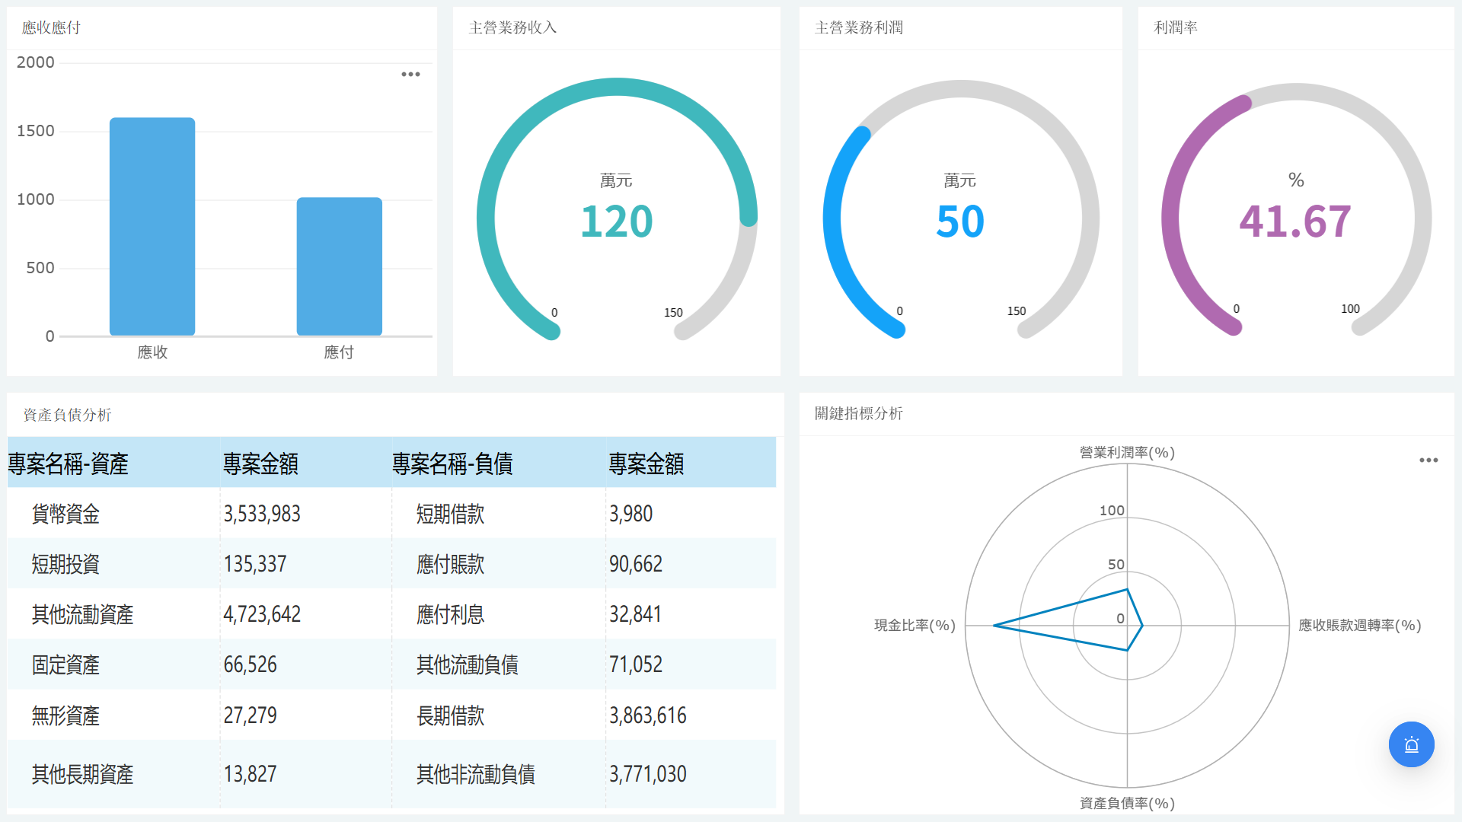Click the 關鍵指標分析 panel title
This screenshot has width=1462, height=822.
point(858,413)
